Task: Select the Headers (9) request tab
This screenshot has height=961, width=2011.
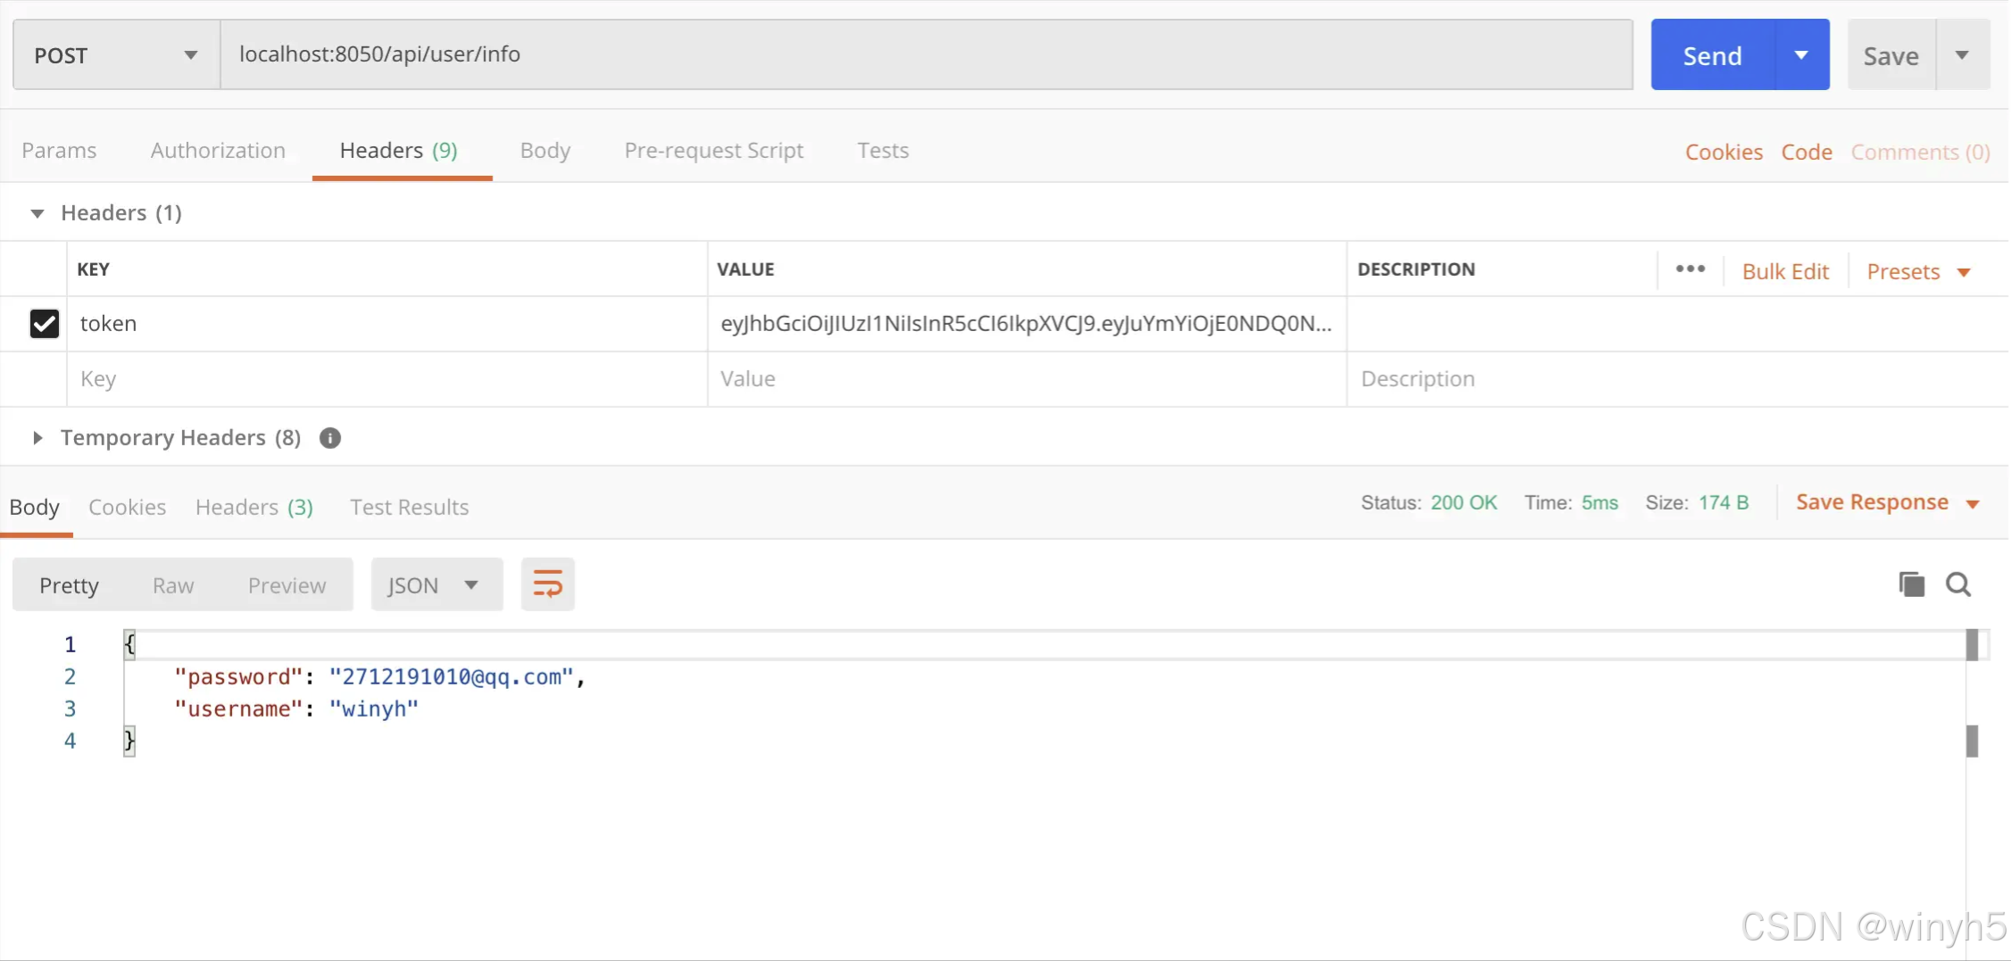Action: pos(398,150)
